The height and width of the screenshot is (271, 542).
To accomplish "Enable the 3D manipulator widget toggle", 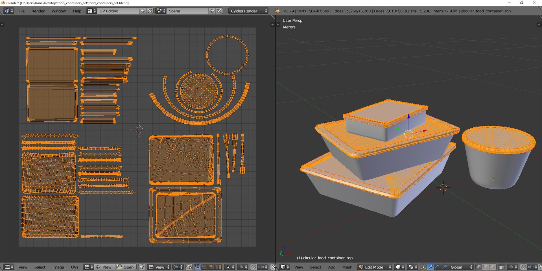I will point(423,267).
